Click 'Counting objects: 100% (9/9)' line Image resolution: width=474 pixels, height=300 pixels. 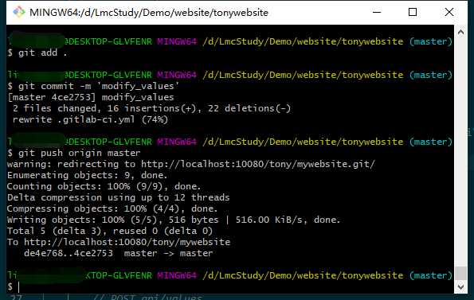[104, 186]
